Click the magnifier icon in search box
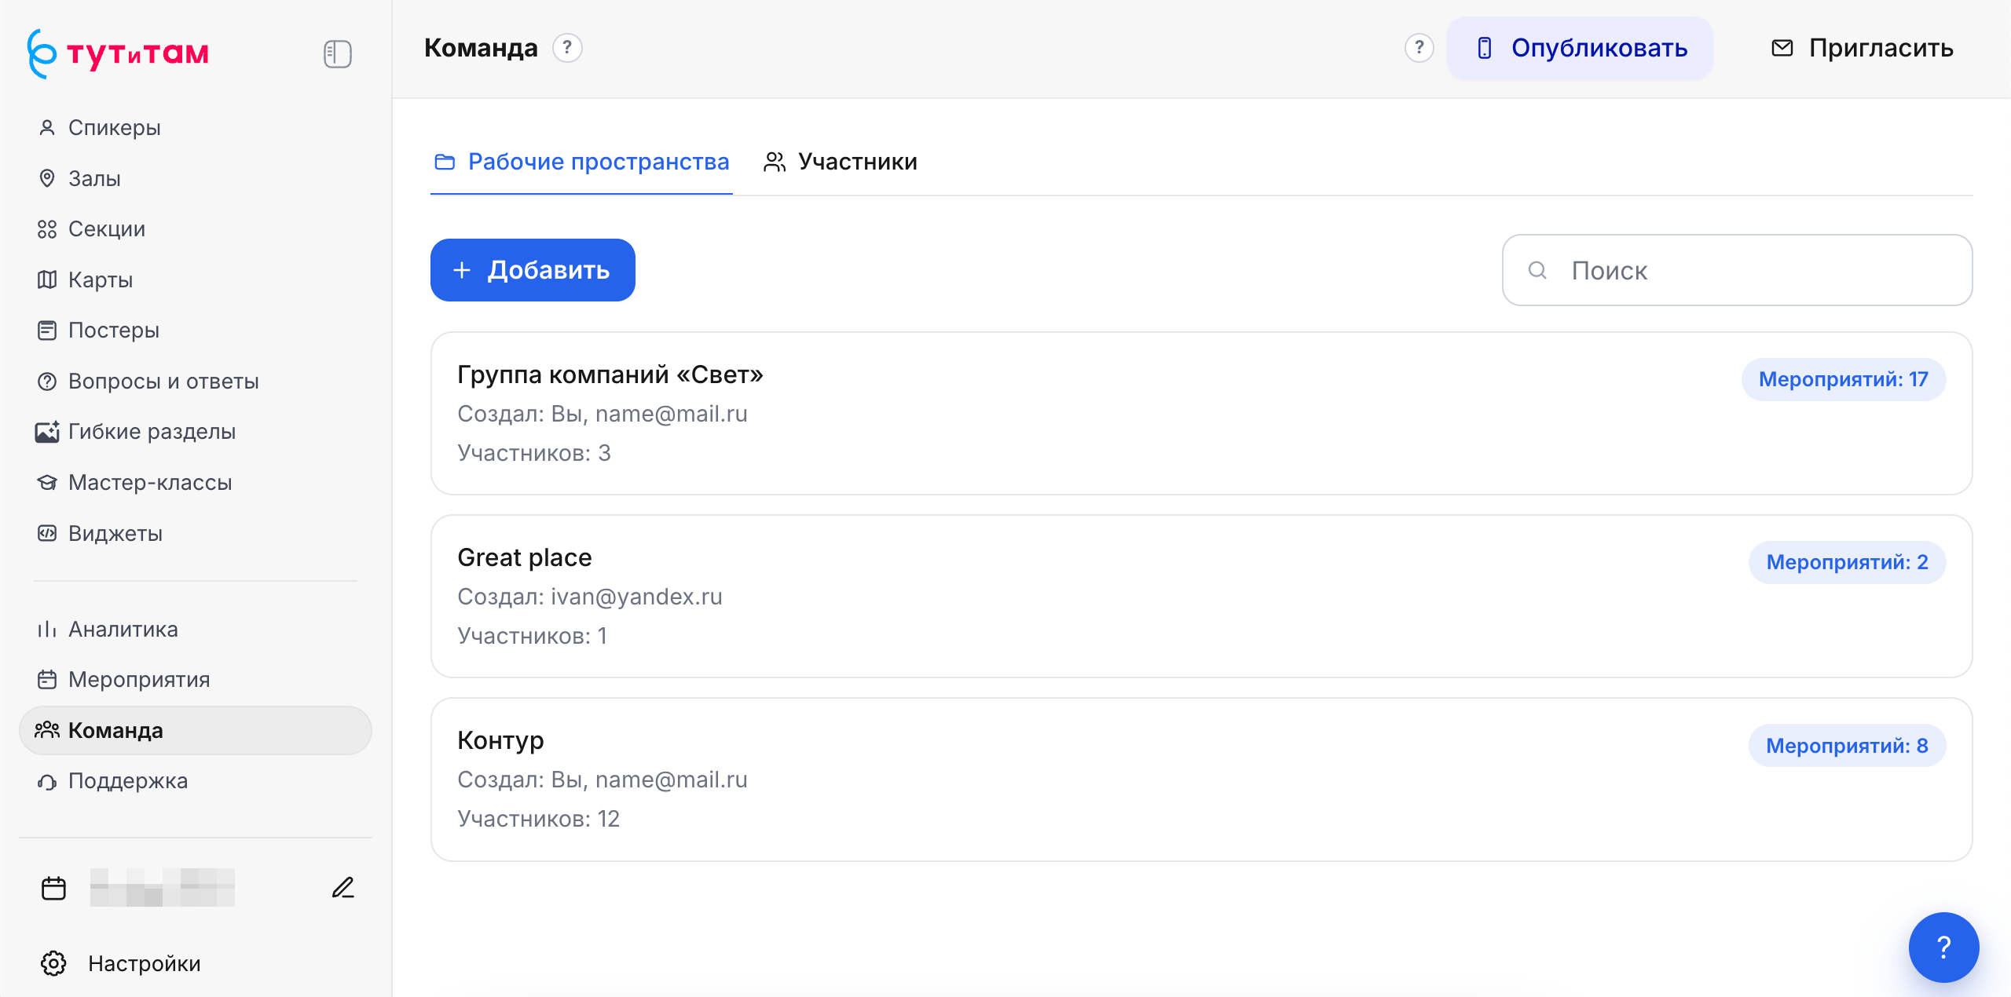This screenshot has height=997, width=2011. click(1537, 271)
